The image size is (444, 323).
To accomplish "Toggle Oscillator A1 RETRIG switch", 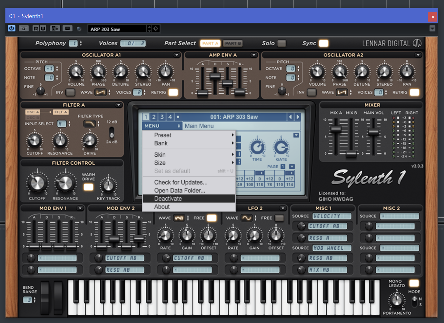I will tap(173, 92).
